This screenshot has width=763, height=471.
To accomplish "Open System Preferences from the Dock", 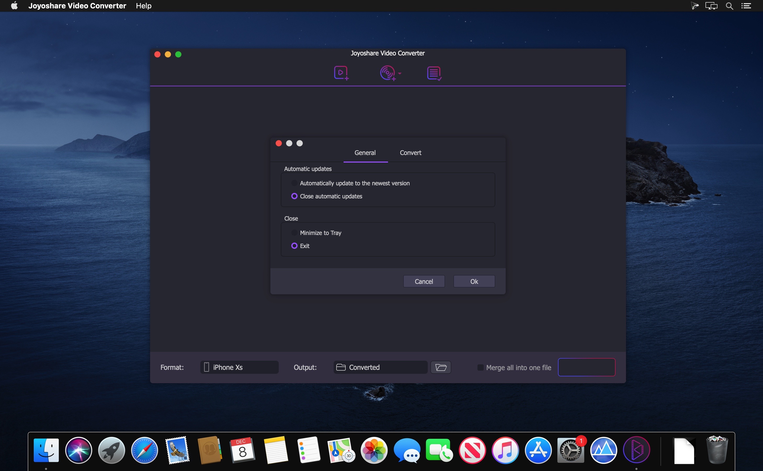I will (x=571, y=450).
